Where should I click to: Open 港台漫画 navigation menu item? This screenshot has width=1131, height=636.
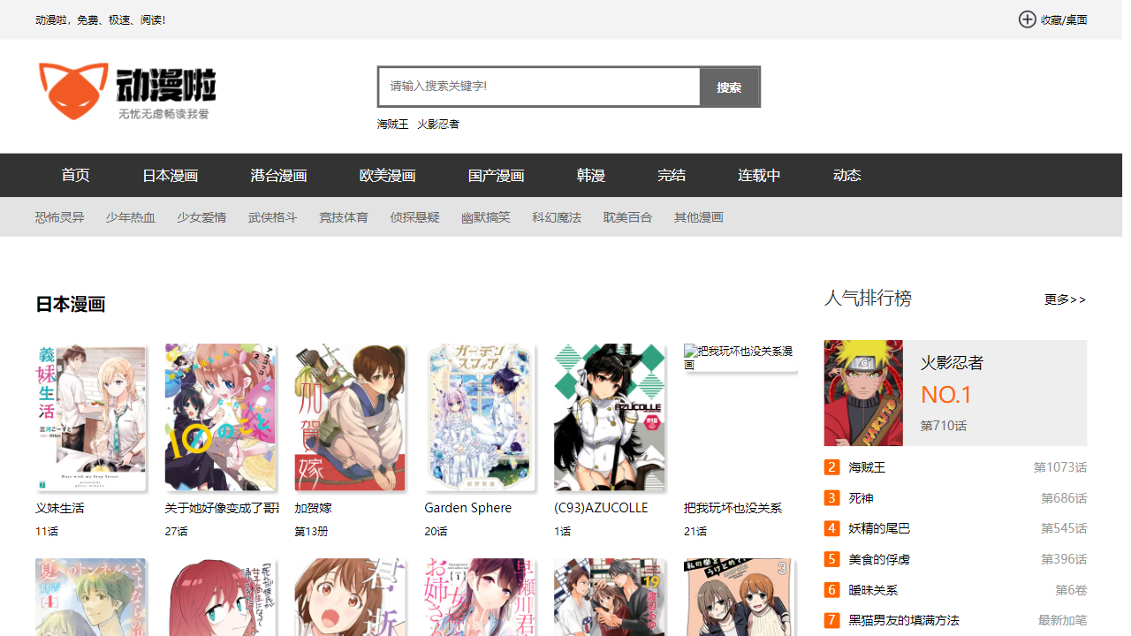point(278,175)
